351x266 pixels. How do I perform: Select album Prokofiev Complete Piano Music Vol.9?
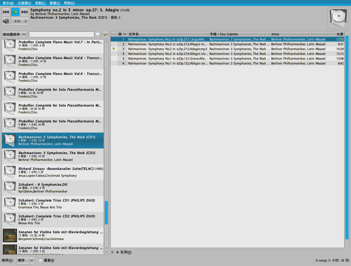(53, 77)
